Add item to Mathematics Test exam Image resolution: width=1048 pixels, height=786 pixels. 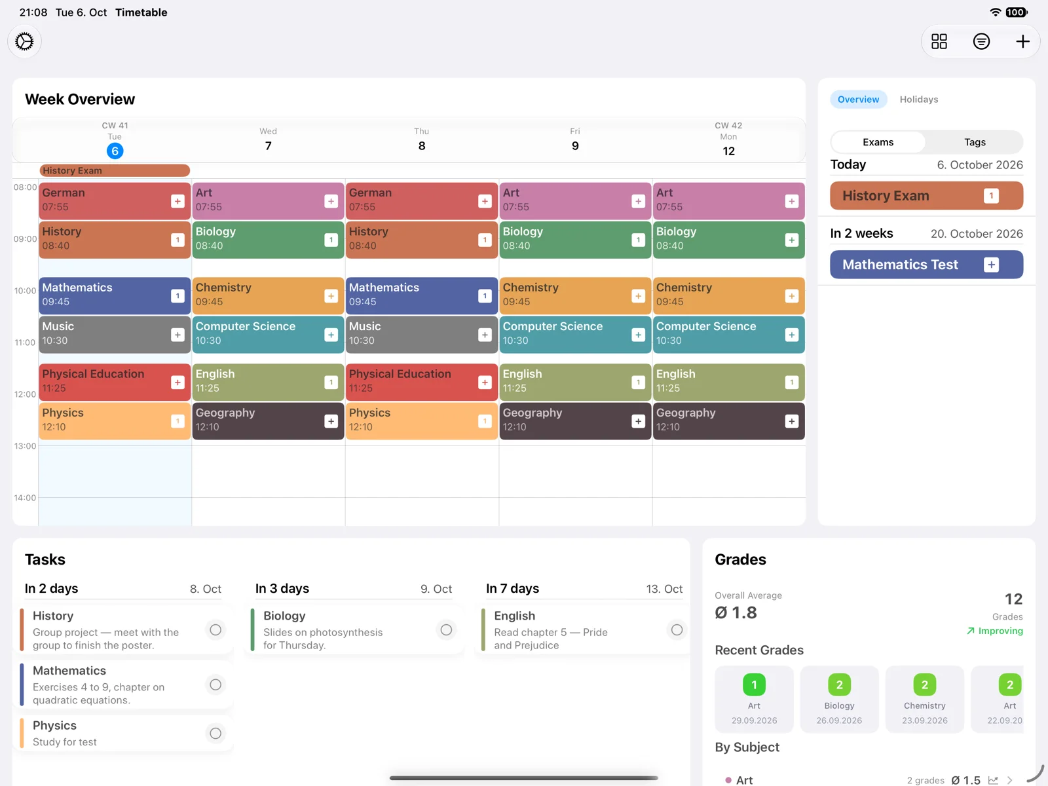(992, 265)
